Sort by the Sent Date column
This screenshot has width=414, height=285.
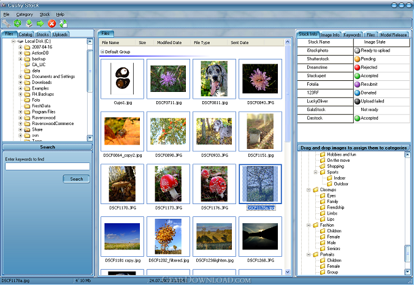click(x=239, y=42)
